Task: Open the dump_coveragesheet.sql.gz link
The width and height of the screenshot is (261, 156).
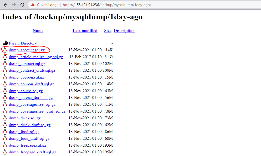Action: (32, 104)
